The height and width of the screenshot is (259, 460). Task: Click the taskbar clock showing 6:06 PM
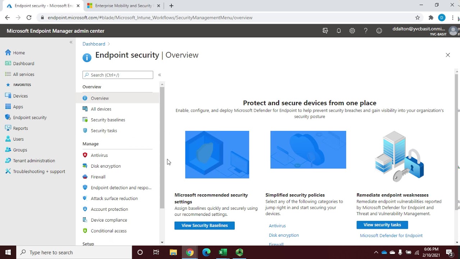[431, 252]
